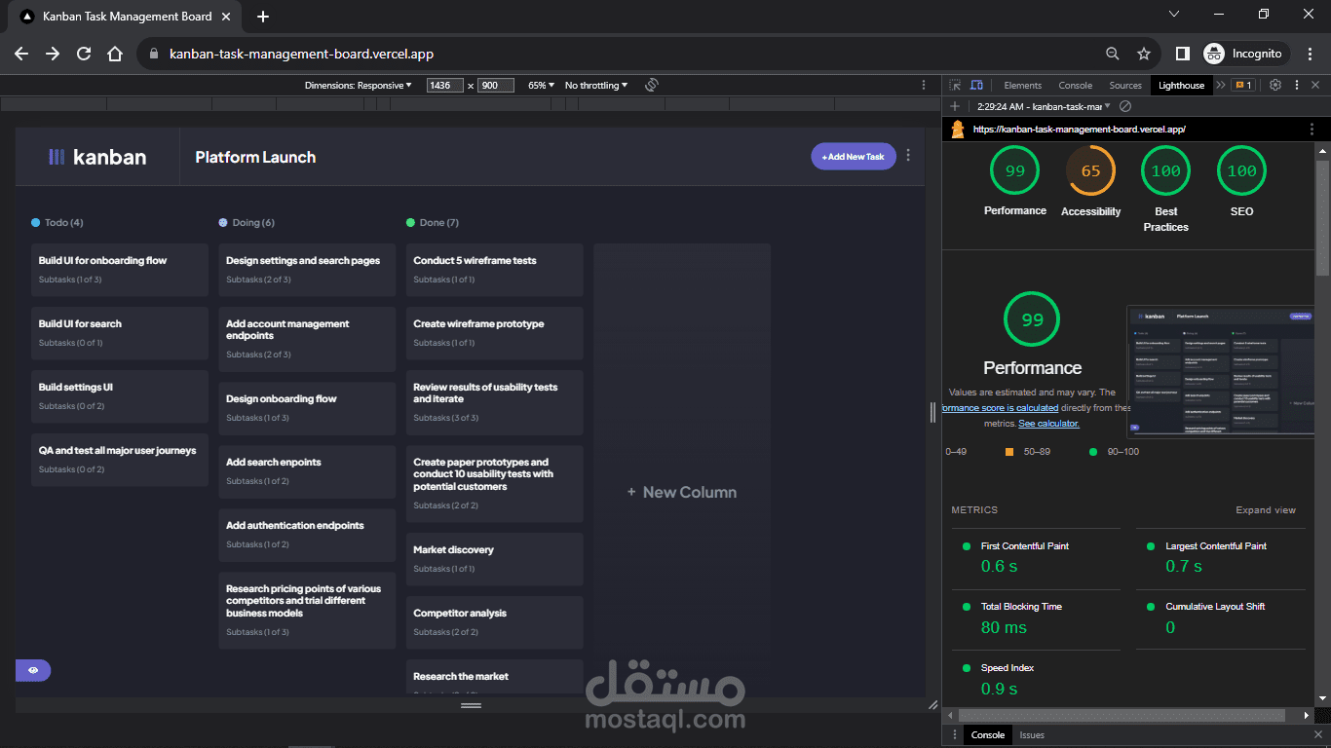
Task: Click the Incognito profile button
Action: pyautogui.click(x=1246, y=54)
